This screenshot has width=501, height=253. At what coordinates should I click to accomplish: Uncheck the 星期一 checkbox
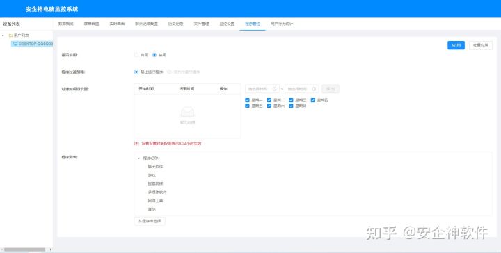(247, 100)
